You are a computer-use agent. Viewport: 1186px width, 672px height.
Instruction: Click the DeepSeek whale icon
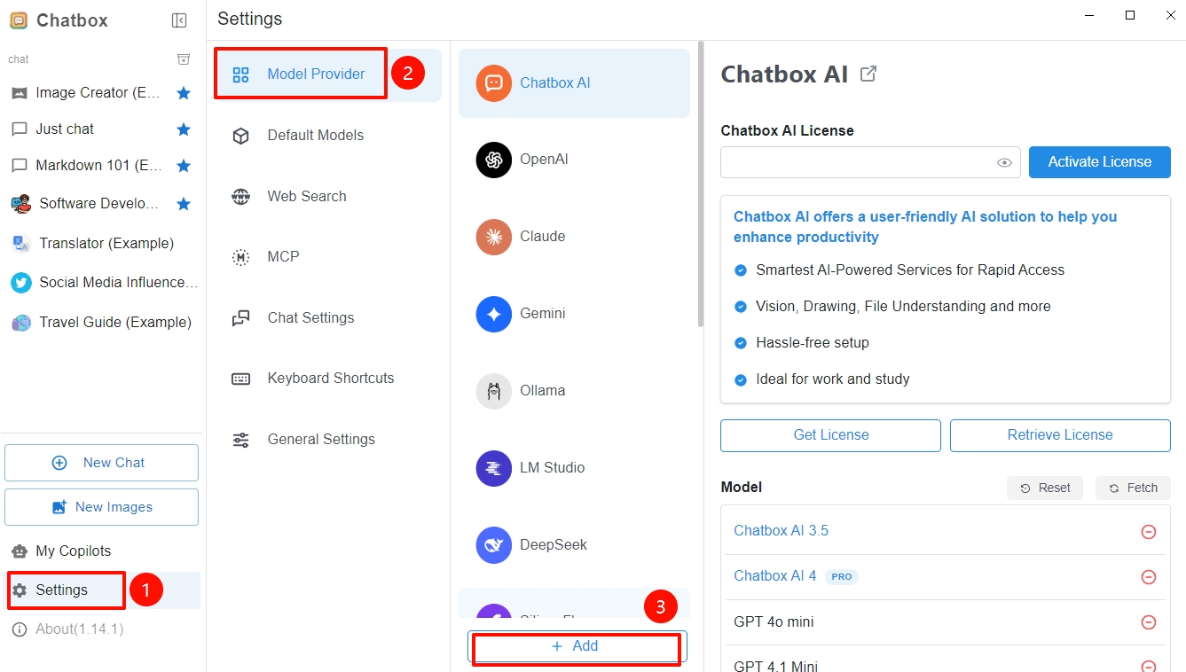pyautogui.click(x=494, y=545)
